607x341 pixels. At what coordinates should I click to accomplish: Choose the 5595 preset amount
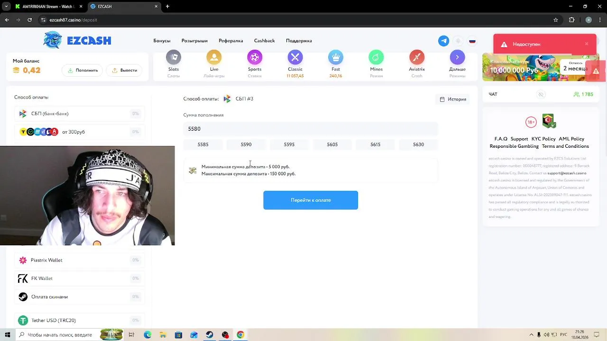[x=289, y=144]
